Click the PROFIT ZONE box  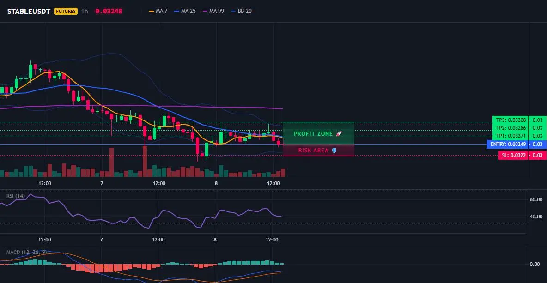(x=318, y=133)
